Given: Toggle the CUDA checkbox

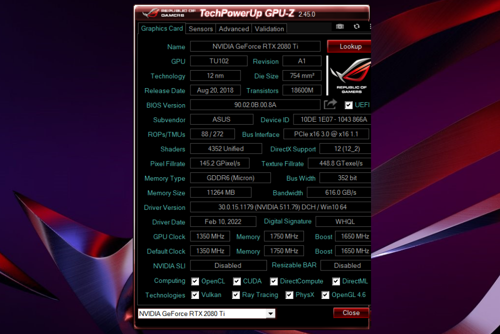Looking at the screenshot, I should coord(236,281).
